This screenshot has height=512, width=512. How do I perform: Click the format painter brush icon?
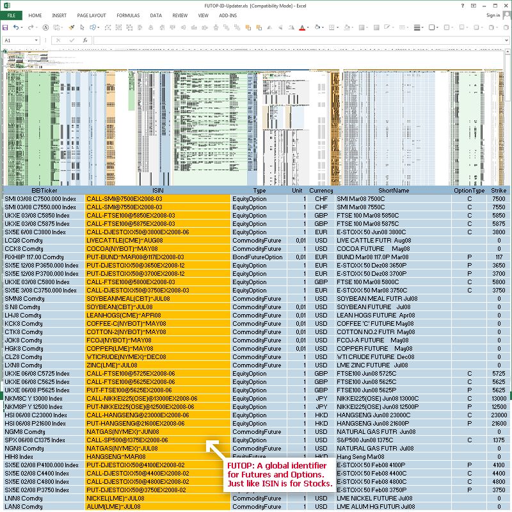pos(71,28)
